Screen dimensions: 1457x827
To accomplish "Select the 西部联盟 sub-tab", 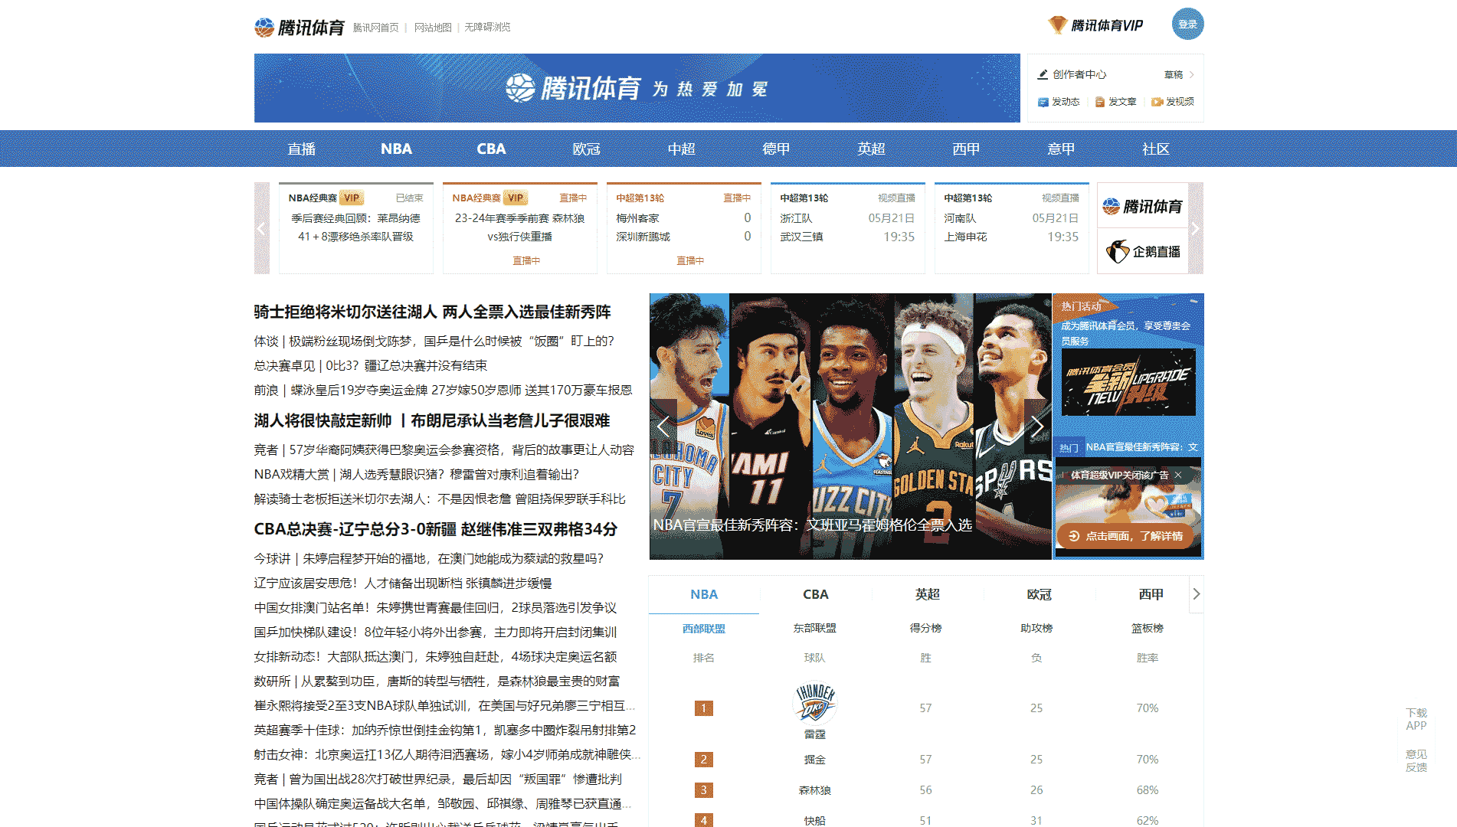I will pos(704,628).
